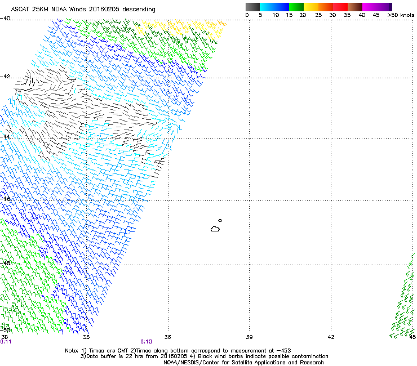Click the purple swath time '6:11'

click(6, 342)
